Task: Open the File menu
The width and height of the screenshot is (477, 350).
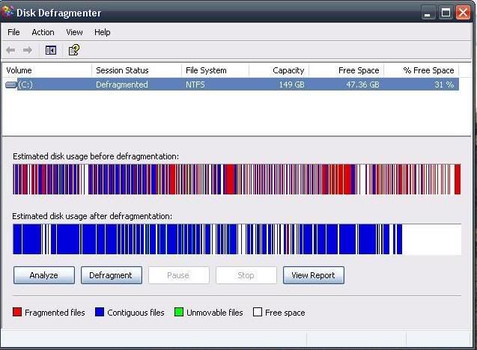Action: click(x=13, y=32)
